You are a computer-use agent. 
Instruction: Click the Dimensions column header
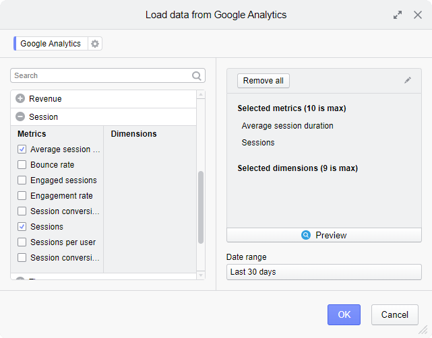point(133,134)
